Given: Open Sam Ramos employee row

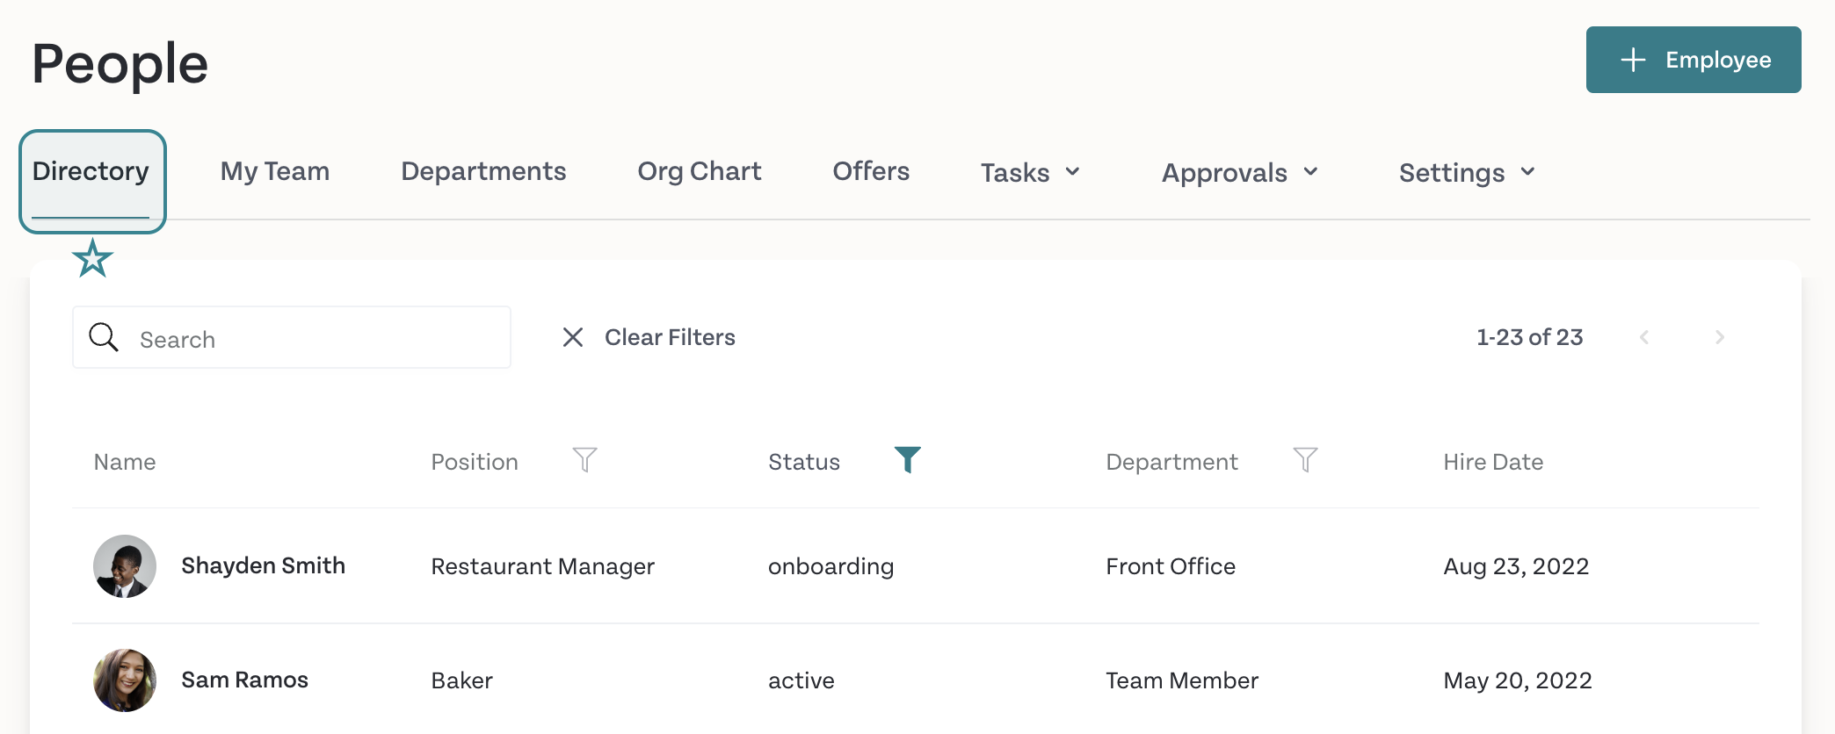Looking at the screenshot, I should (x=916, y=680).
